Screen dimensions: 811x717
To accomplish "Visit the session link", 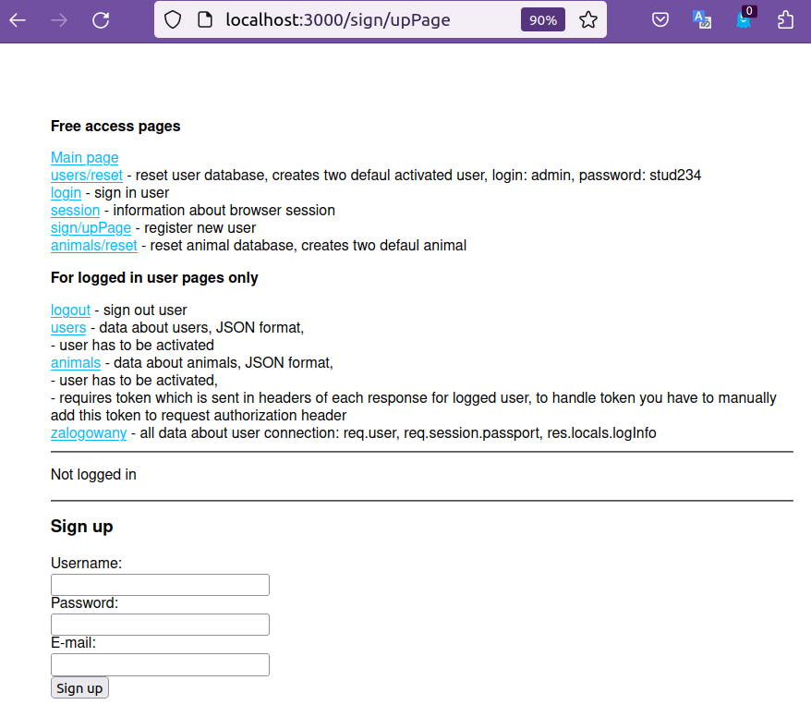I will [75, 211].
